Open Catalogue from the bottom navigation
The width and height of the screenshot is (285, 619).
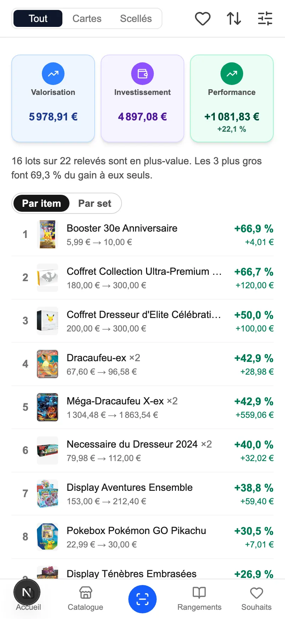pyautogui.click(x=85, y=598)
